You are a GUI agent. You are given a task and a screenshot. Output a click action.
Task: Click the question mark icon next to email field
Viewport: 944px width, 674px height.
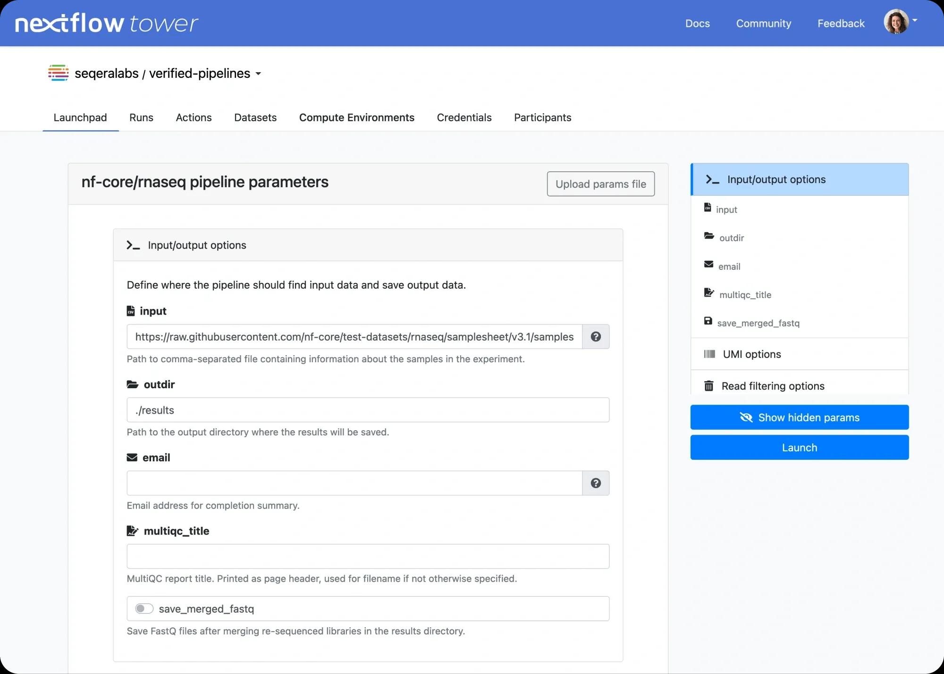pyautogui.click(x=596, y=483)
